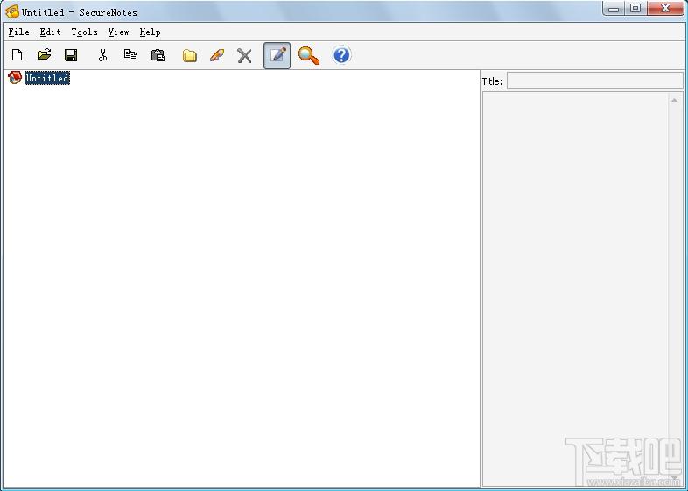The height and width of the screenshot is (491, 688).
Task: Maximize the SecureNotes window
Action: (635, 9)
